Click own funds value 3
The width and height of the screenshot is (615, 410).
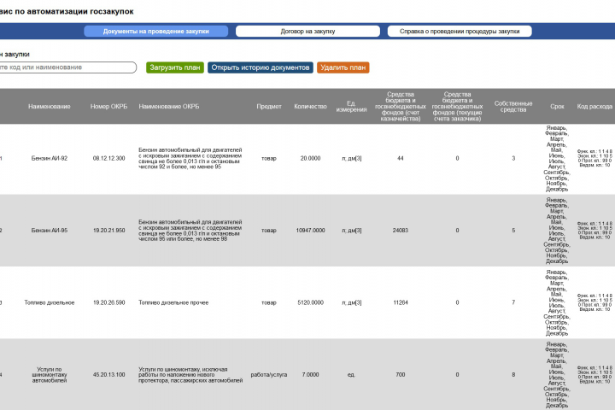(x=513, y=159)
